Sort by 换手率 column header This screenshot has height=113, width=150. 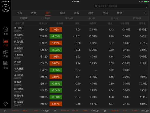93,23
